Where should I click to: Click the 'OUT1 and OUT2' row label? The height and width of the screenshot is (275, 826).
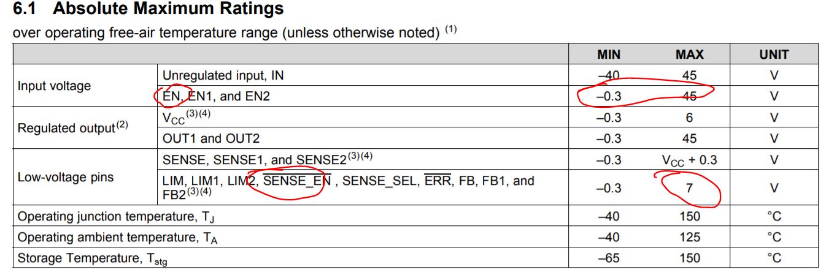coord(210,138)
